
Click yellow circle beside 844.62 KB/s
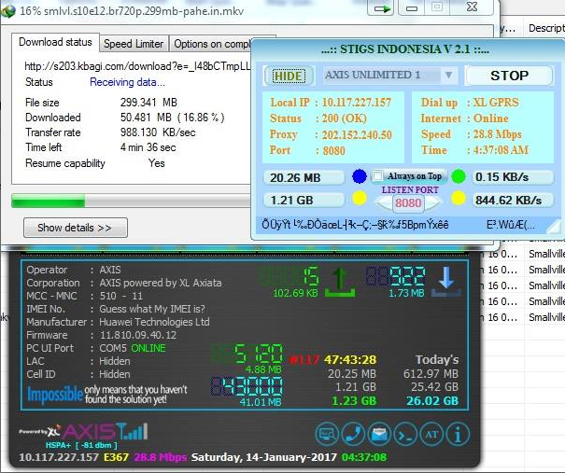(x=459, y=199)
